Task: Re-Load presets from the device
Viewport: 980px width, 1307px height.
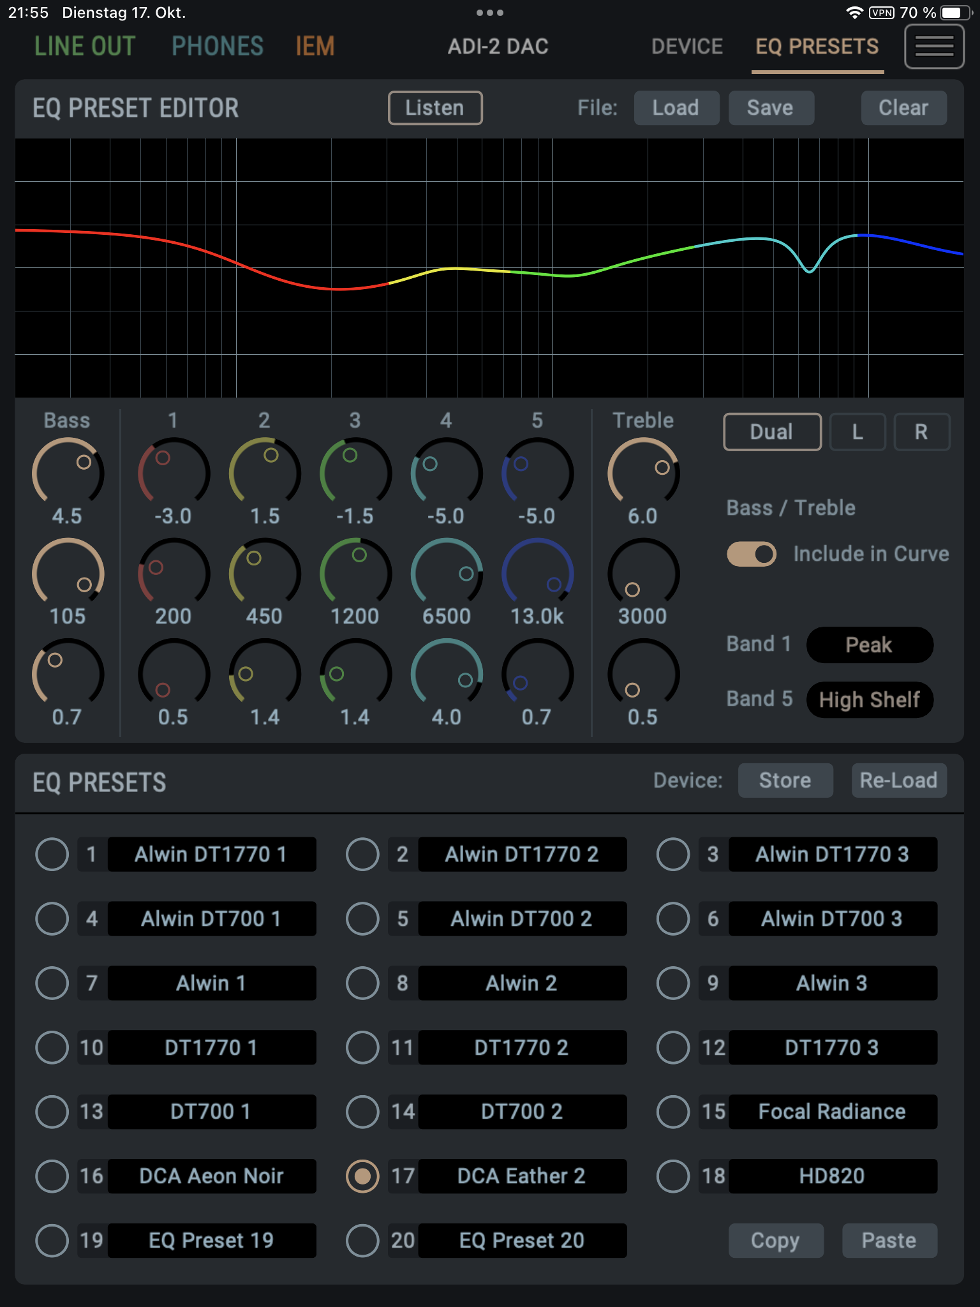Action: (898, 780)
